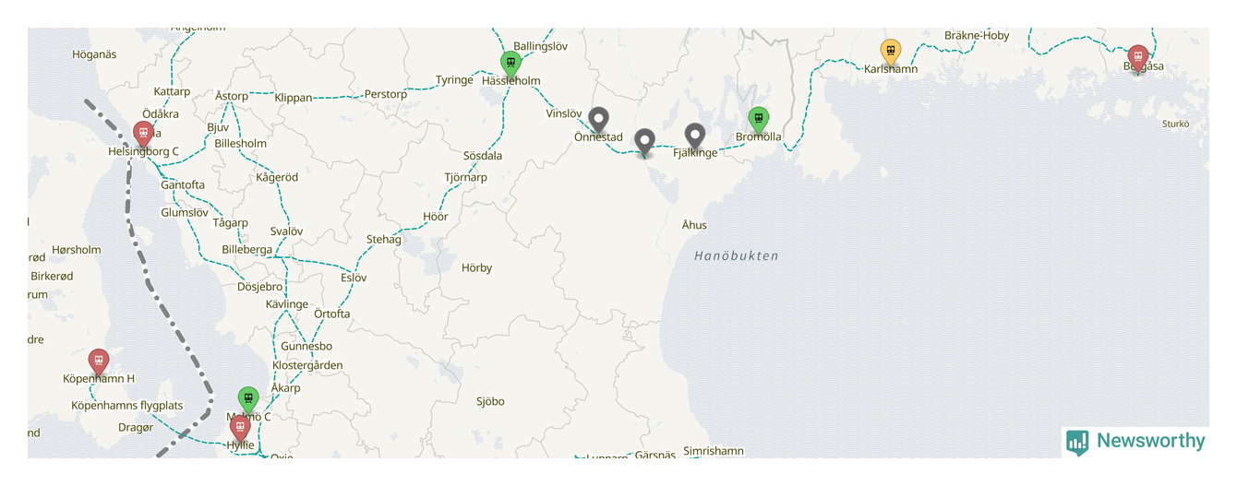Image resolution: width=1237 pixels, height=486 pixels.
Task: Select the Hörby town label
Action: coord(477,268)
